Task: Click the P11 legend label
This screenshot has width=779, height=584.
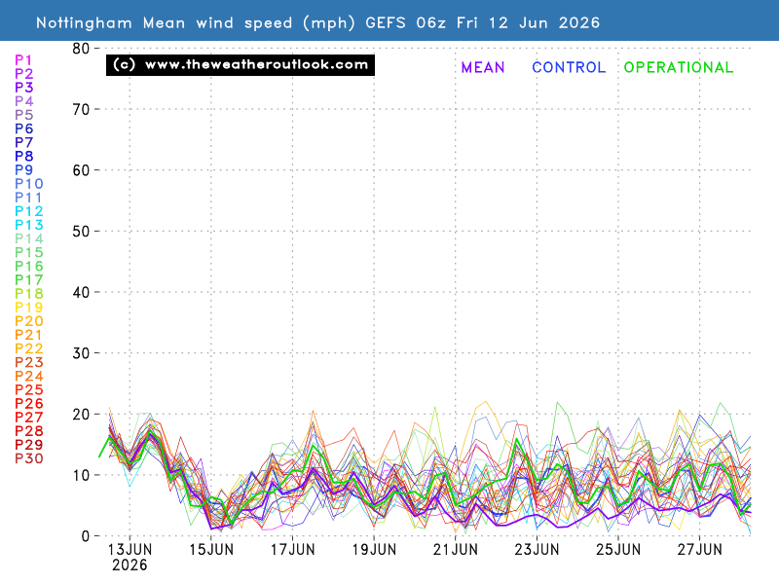Action: click(x=28, y=198)
